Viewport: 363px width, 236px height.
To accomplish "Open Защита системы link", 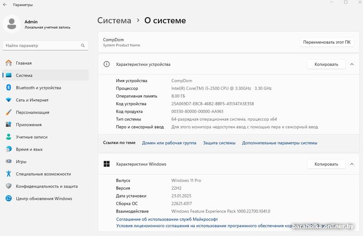I will pos(219,143).
